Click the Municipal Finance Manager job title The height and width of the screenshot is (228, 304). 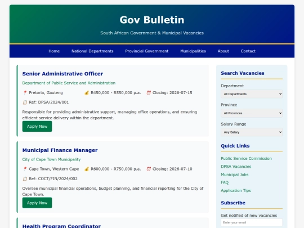click(x=60, y=150)
